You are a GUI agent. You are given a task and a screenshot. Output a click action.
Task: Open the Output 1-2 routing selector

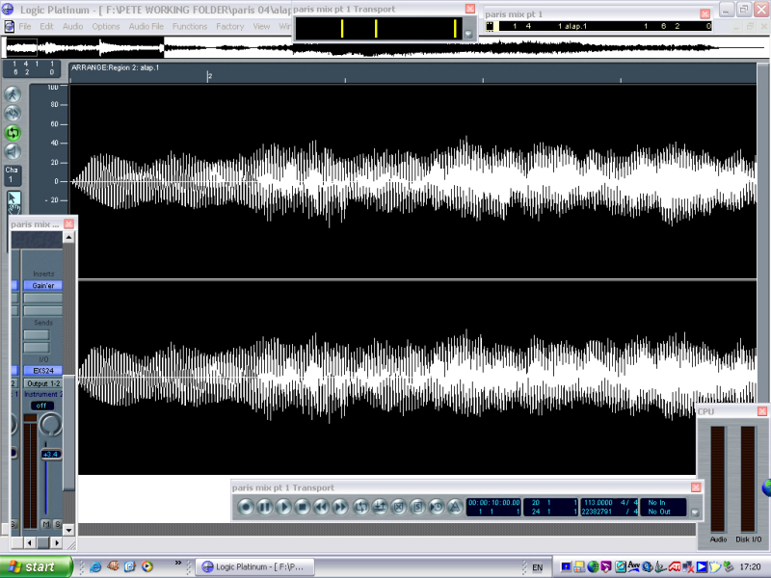coord(42,383)
